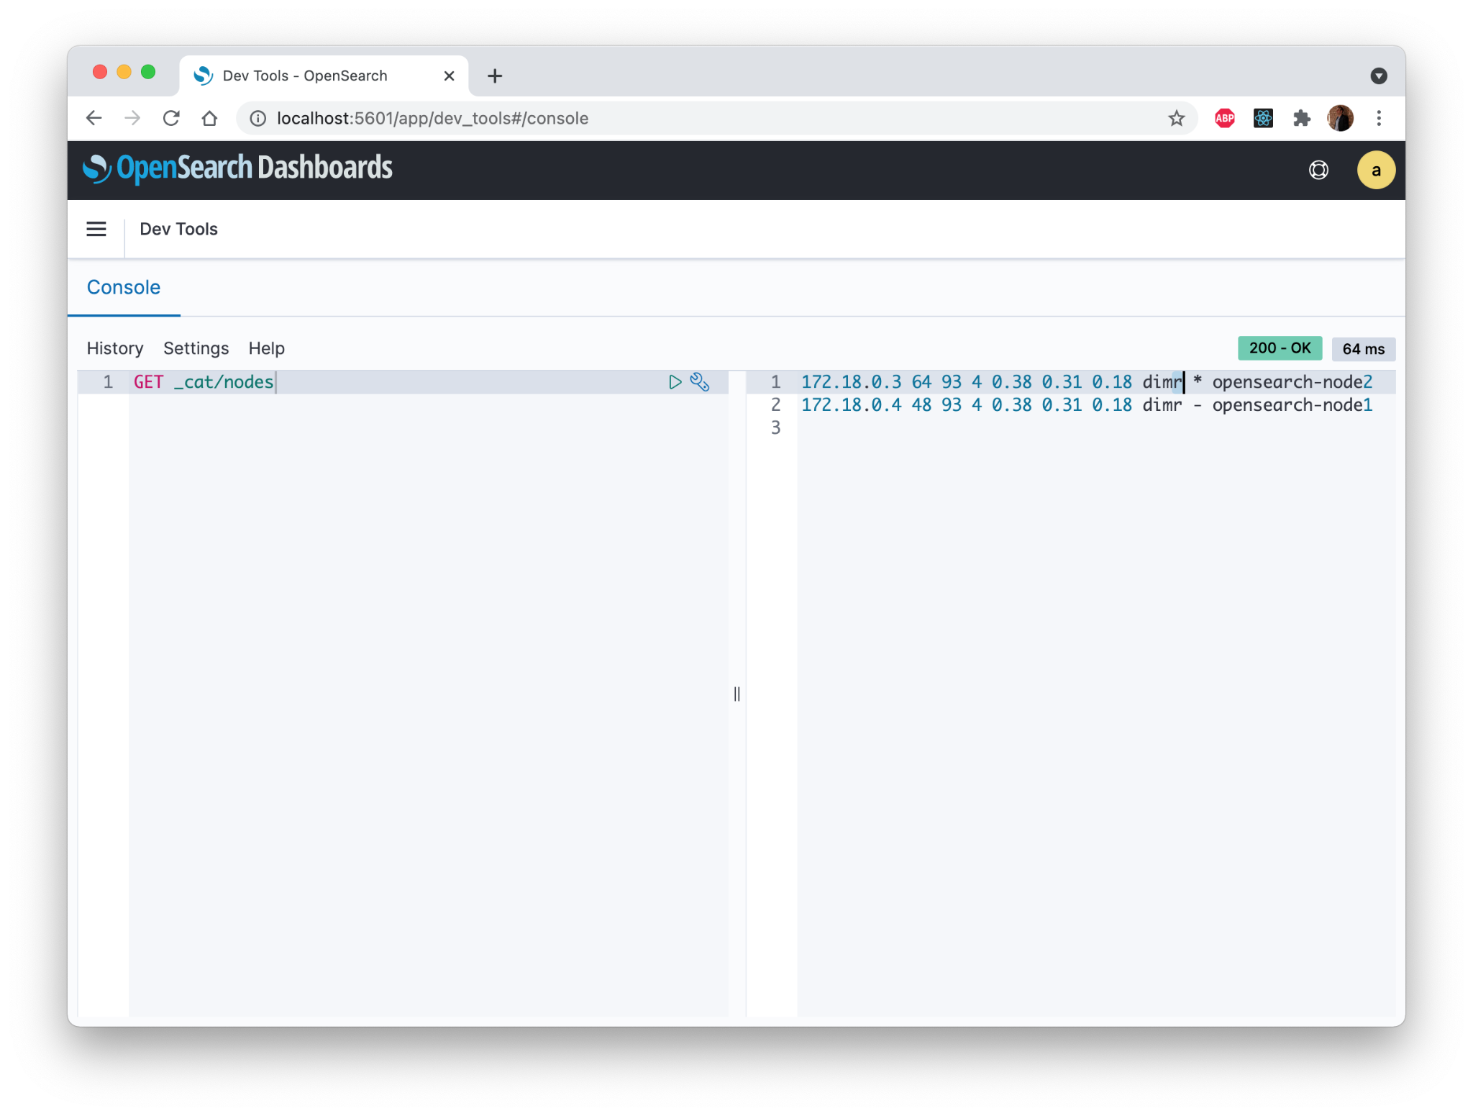Click the Dev Tools breadcrumb
Viewport: 1473px width, 1116px height.
coord(178,229)
